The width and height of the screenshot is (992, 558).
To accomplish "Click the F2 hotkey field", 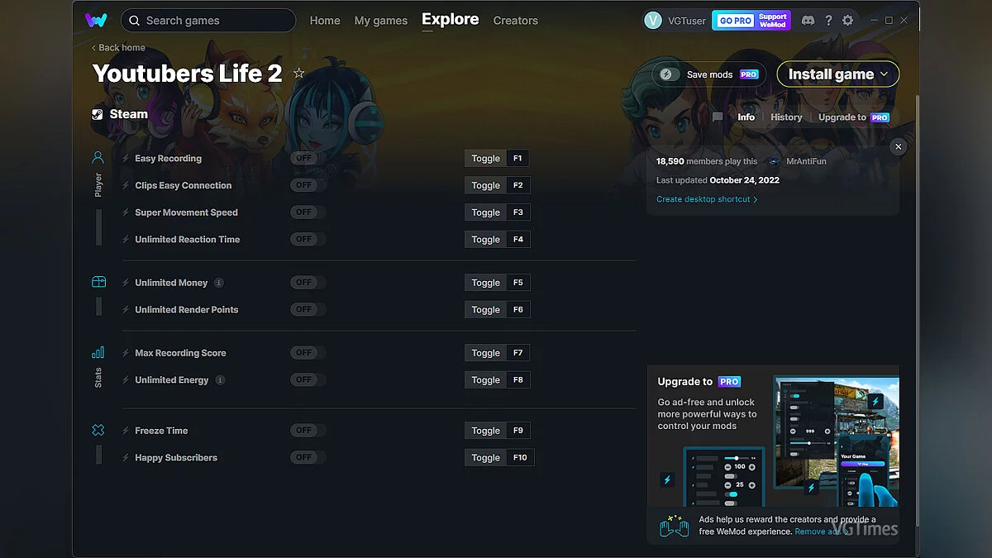I will pyautogui.click(x=517, y=185).
